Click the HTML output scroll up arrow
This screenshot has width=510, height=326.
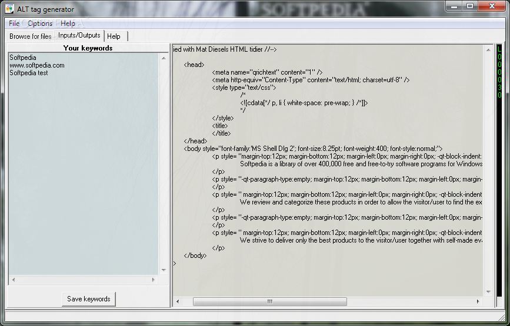488,50
